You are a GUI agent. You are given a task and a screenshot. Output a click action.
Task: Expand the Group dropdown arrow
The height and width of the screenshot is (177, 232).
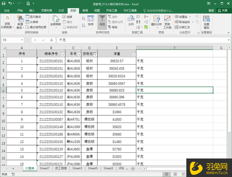click(x=190, y=17)
